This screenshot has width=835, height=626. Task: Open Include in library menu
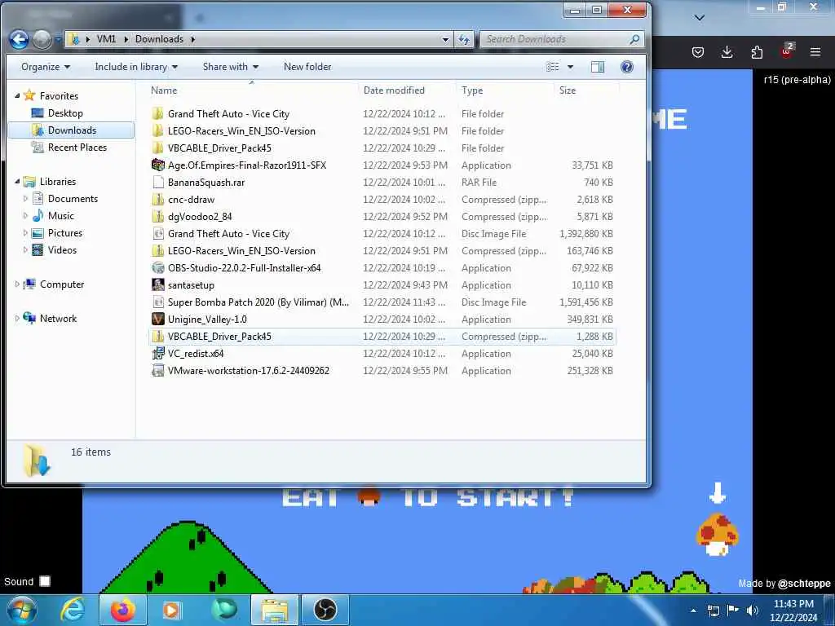[136, 67]
